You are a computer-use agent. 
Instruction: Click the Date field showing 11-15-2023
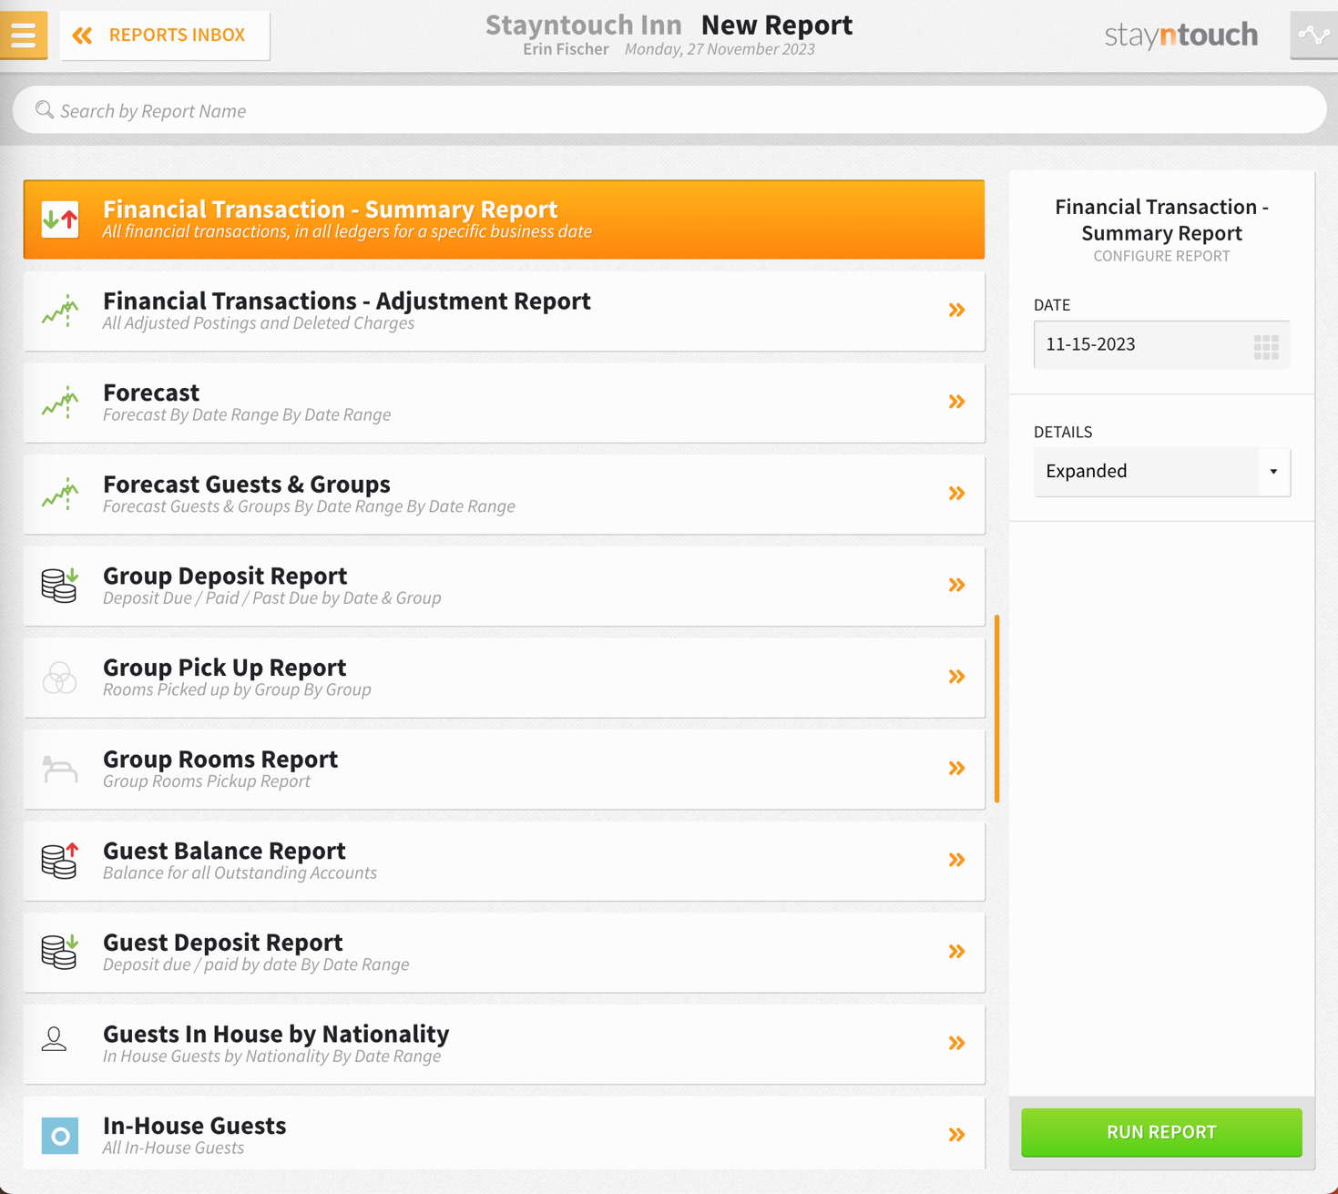pos(1161,344)
